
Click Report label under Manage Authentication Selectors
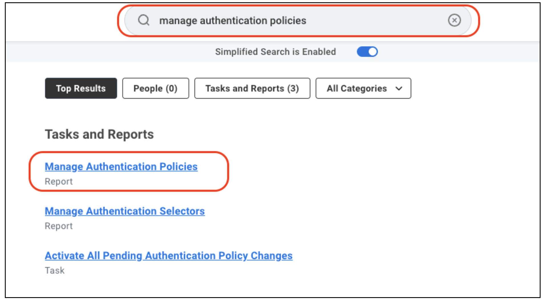59,226
